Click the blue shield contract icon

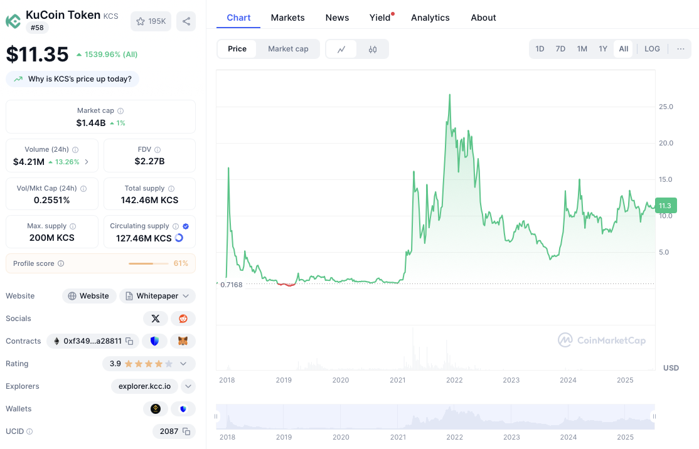pos(155,341)
